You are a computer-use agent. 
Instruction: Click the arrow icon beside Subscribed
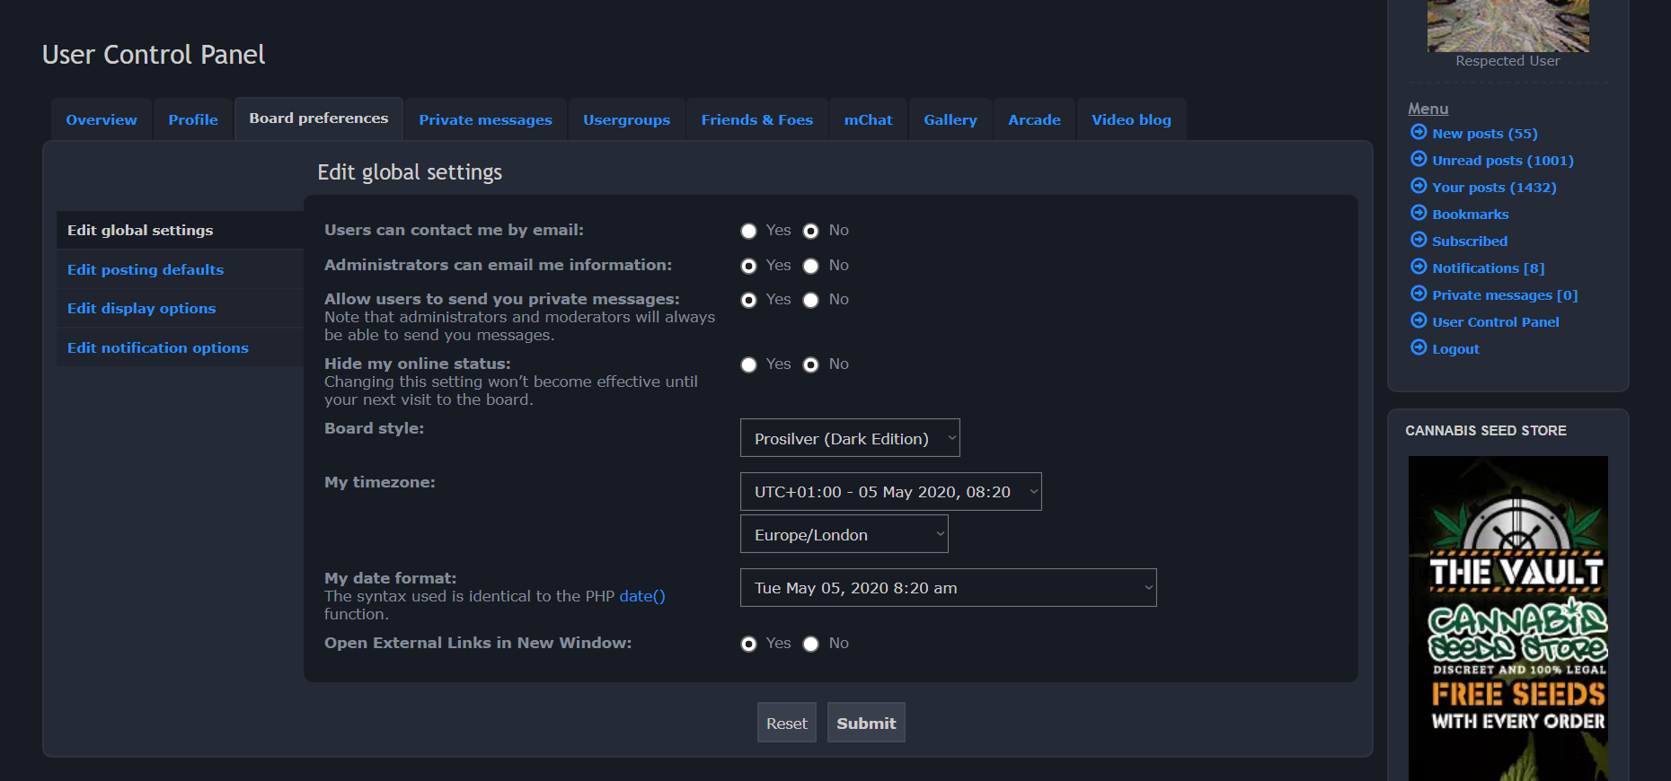tap(1419, 241)
